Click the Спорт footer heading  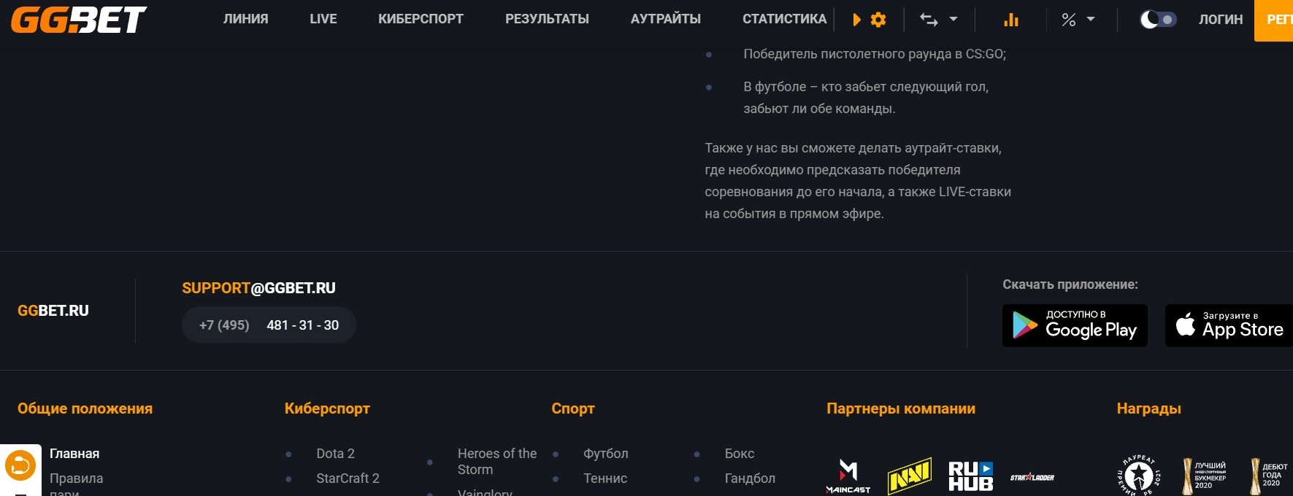click(x=573, y=408)
